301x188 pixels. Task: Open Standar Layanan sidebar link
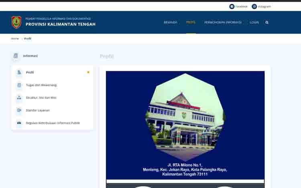[x=38, y=110]
